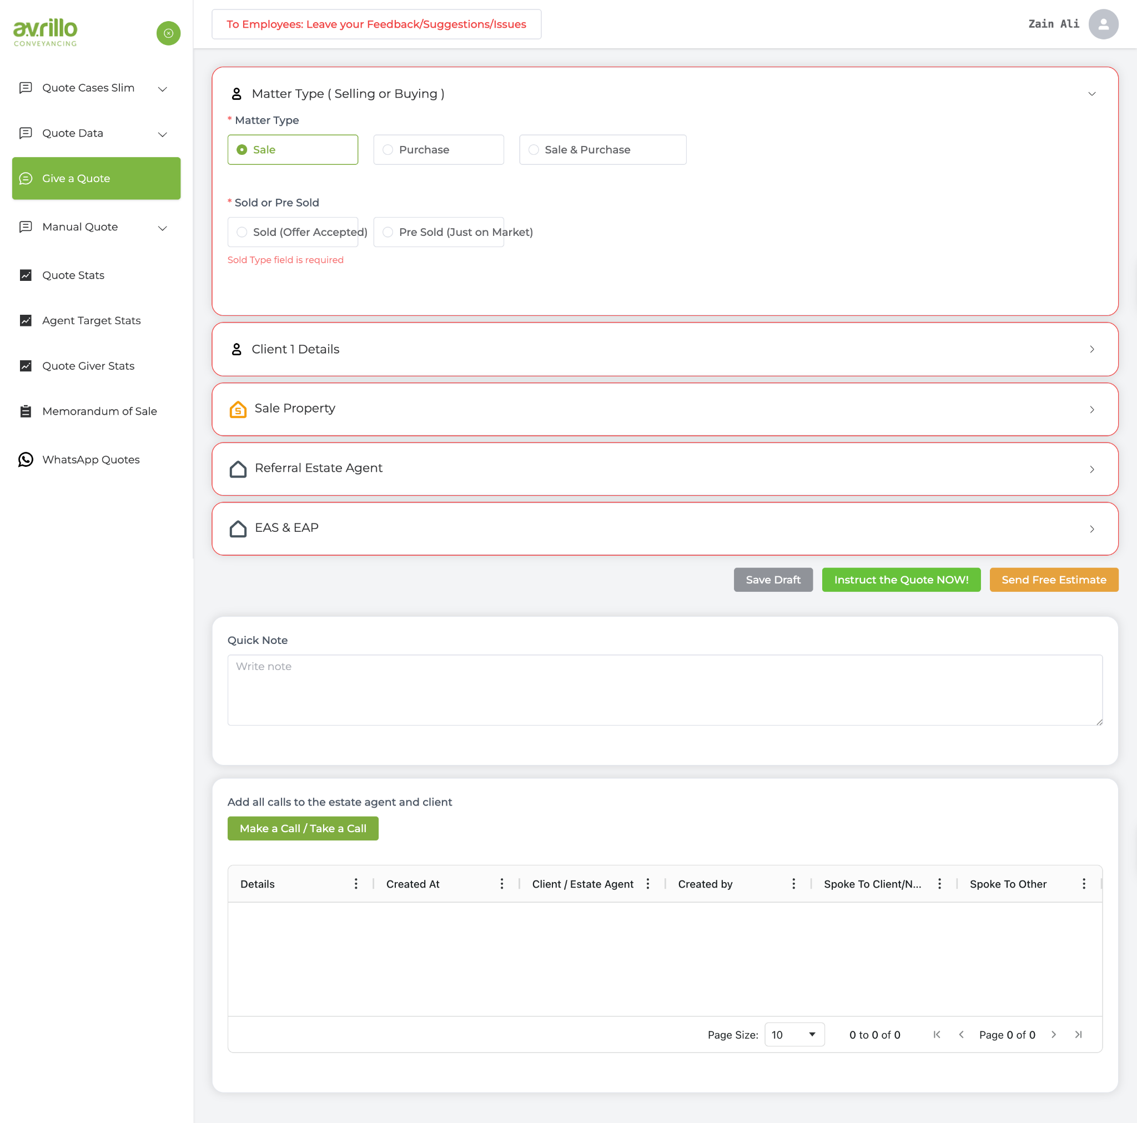Go to next page of calls table
This screenshot has height=1123, width=1137.
point(1054,1035)
